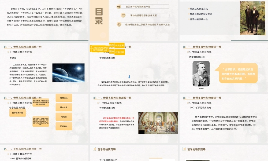The width and height of the screenshot is (268, 161).
Task: Select the 不可知论 box in the diagram
Action: 64,126
